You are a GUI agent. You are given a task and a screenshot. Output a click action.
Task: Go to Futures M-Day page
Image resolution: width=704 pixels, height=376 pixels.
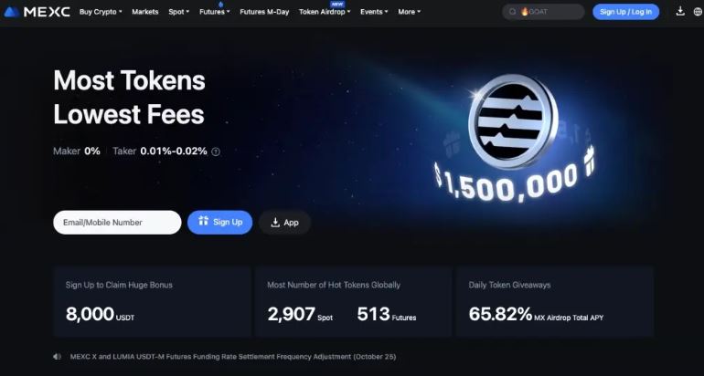[264, 12]
